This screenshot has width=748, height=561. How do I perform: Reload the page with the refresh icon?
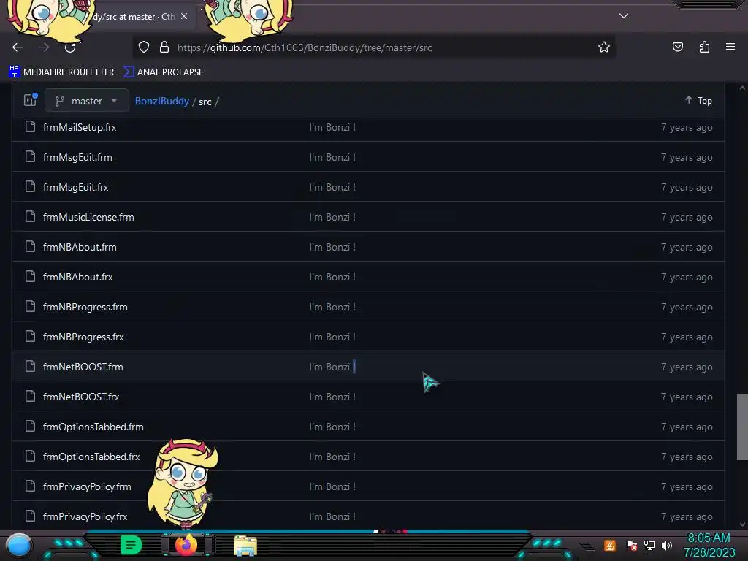(x=70, y=47)
